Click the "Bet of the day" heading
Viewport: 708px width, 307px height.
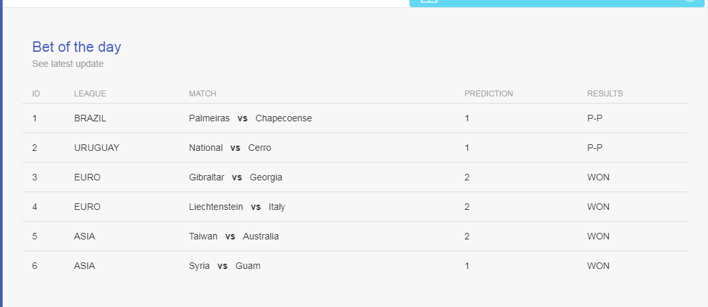click(77, 47)
